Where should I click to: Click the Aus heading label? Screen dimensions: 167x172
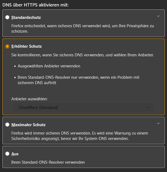click(15, 154)
